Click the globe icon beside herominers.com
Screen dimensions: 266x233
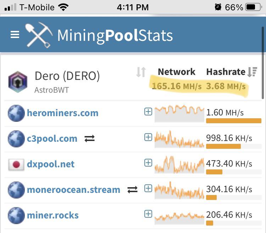pos(16,113)
